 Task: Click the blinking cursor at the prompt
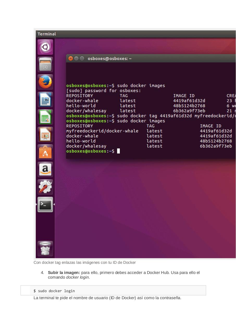(x=119, y=151)
